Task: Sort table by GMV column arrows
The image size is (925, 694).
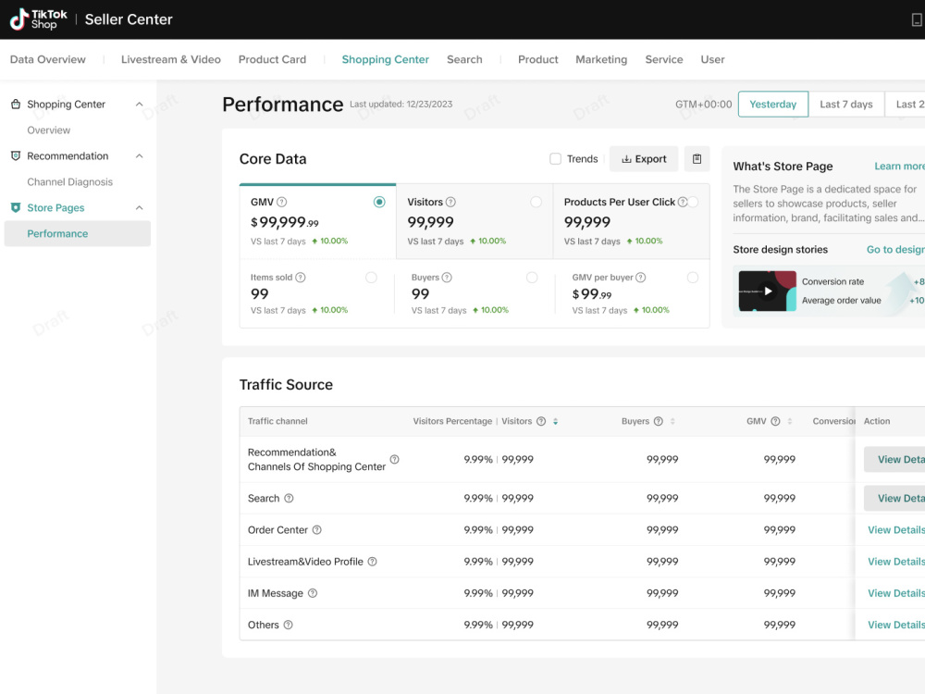Action: tap(790, 421)
